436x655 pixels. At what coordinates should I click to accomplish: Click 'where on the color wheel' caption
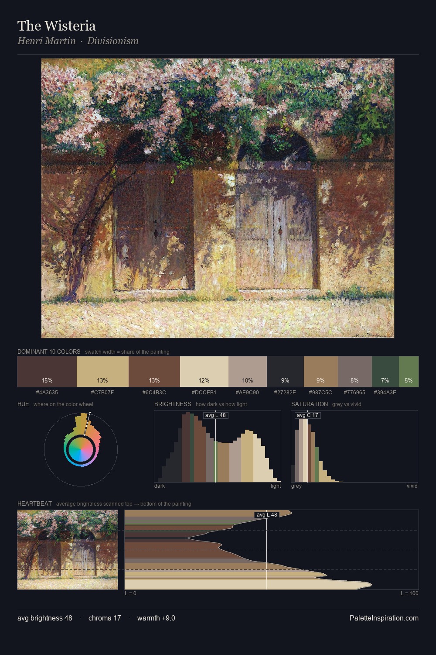click(x=63, y=404)
